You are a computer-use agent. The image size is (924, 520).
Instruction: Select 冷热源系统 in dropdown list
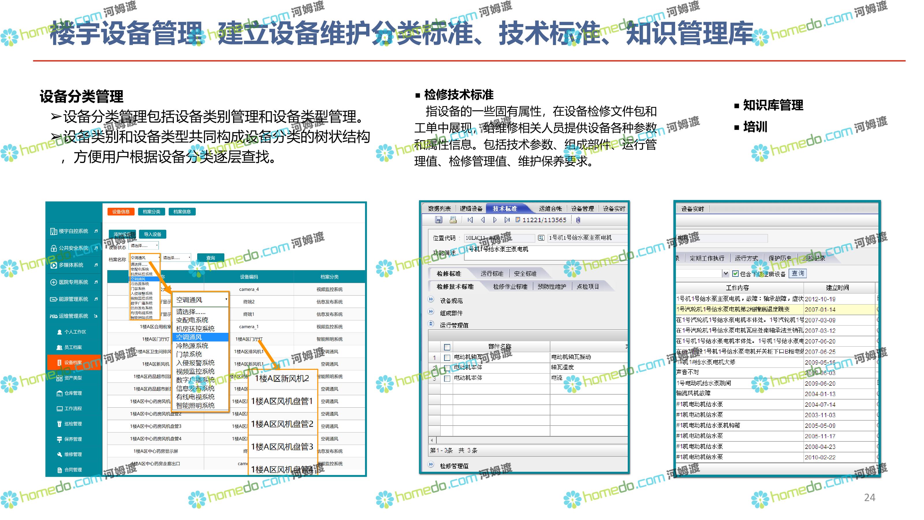click(192, 346)
